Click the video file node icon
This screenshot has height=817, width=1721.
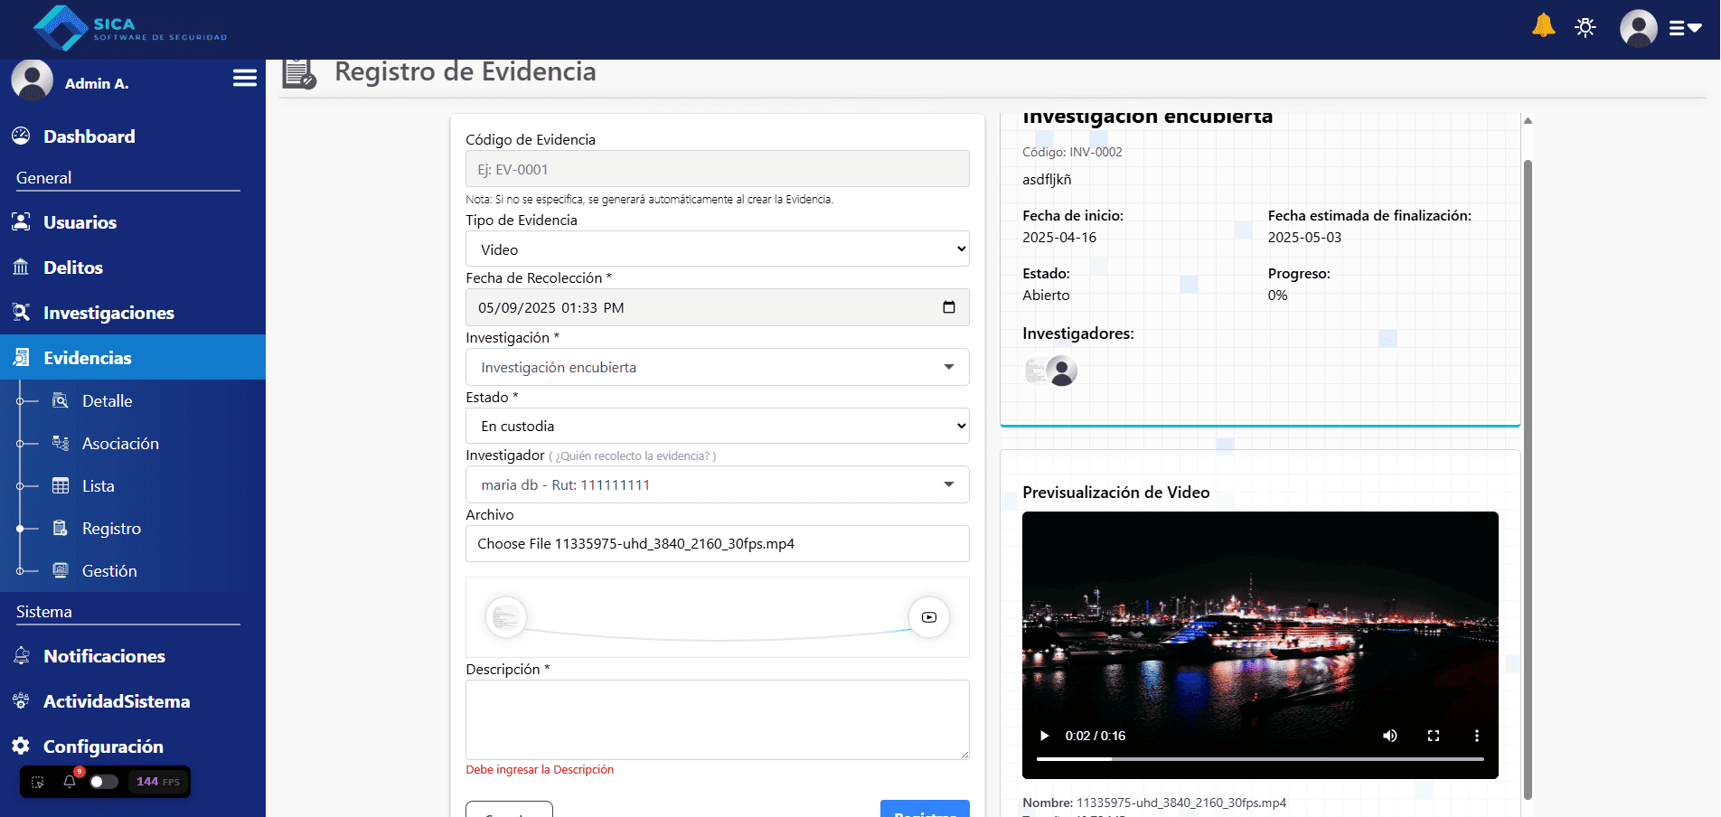pyautogui.click(x=928, y=617)
